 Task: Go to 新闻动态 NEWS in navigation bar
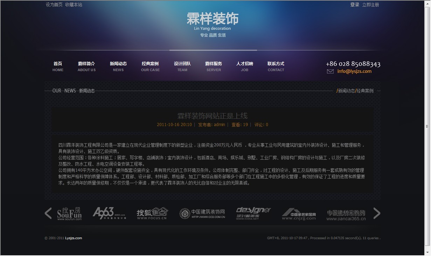pyautogui.click(x=118, y=67)
